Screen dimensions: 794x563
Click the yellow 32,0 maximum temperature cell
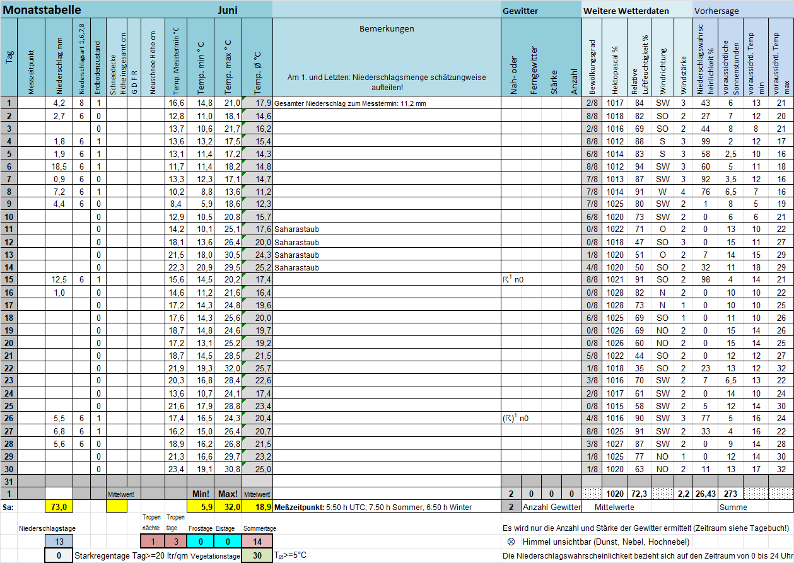click(x=228, y=506)
